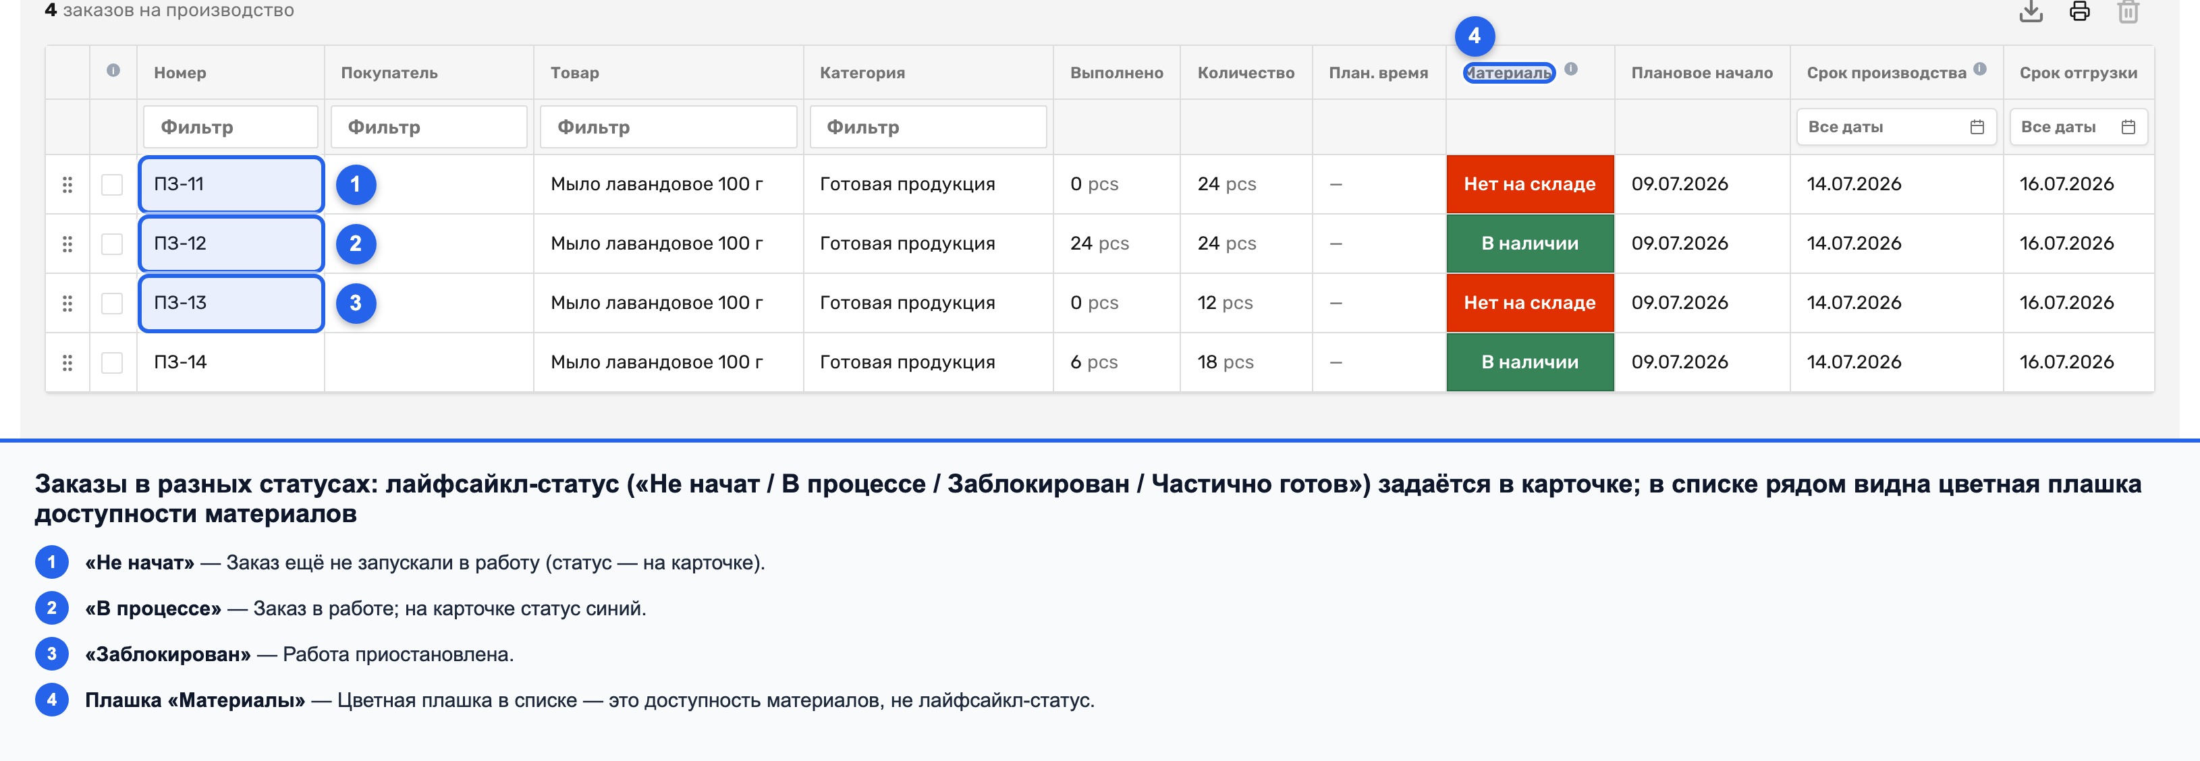Image resolution: width=2200 pixels, height=761 pixels.
Task: Tick the checkbox for order ПЗ-12
Action: 112,244
